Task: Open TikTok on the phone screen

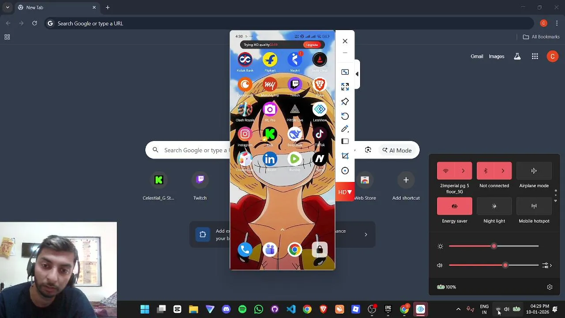Action: (320, 134)
